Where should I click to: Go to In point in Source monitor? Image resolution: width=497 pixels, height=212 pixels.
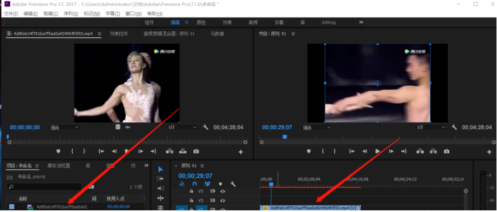pyautogui.click(x=101, y=151)
